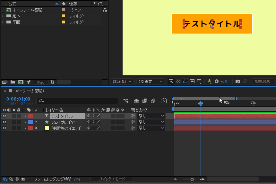
Task: Enable hiding shy layers in timeline
Action: pos(136,101)
